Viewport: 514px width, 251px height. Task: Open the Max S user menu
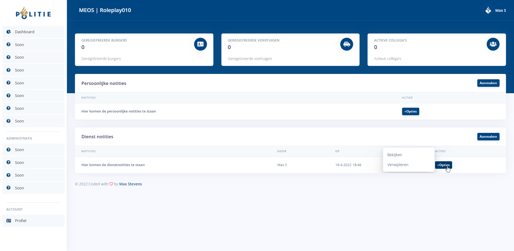(500, 10)
